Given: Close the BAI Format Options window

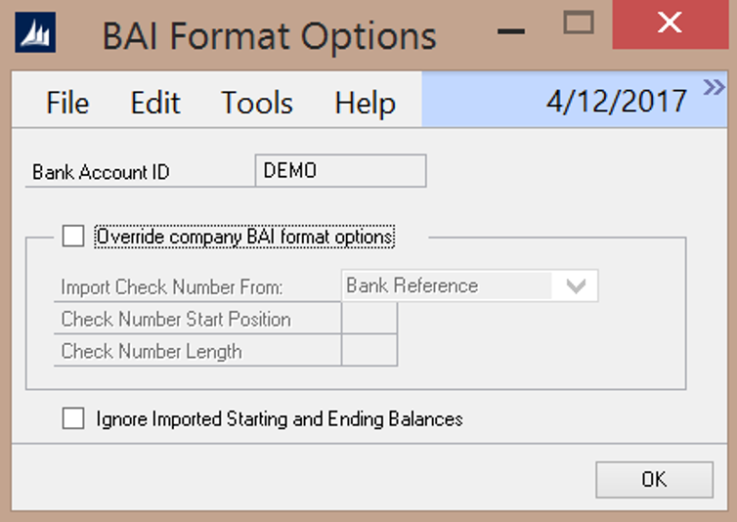Looking at the screenshot, I should coord(669,23).
